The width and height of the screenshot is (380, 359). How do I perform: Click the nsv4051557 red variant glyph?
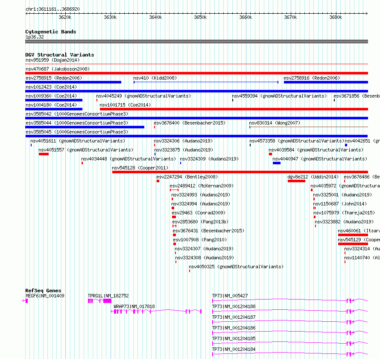click(44, 154)
